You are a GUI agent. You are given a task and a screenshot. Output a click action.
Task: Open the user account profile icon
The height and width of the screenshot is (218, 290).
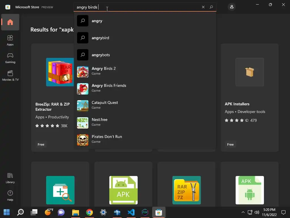[232, 7]
